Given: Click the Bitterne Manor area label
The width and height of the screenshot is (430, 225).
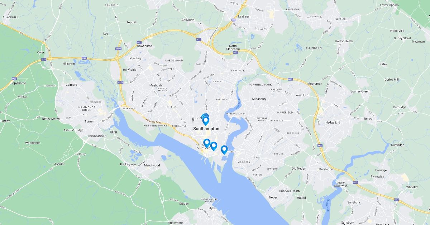Looking at the screenshot, I should click(236, 114).
